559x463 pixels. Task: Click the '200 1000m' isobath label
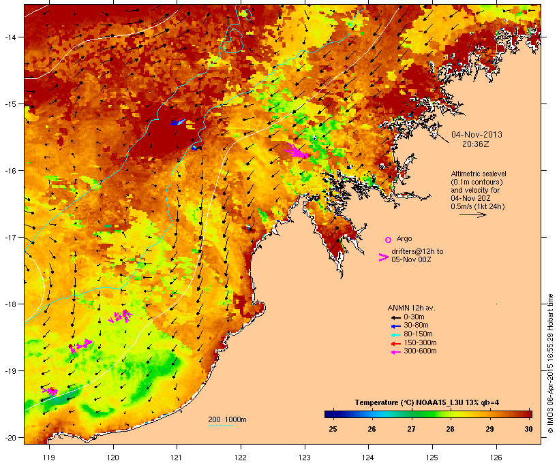(228, 419)
